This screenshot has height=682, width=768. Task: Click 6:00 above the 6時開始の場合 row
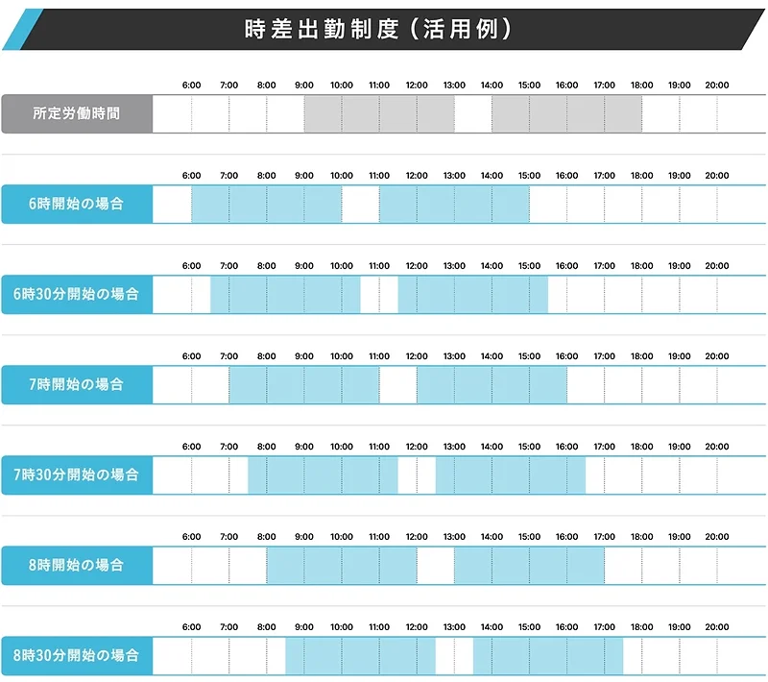(191, 176)
